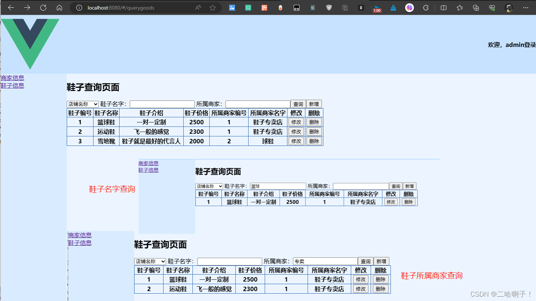Open the colorful brain extension
The width and height of the screenshot is (536, 301).
(x=410, y=8)
